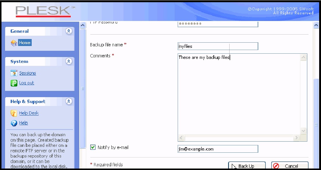Click the Backup file name field

pyautogui.click(x=218, y=46)
